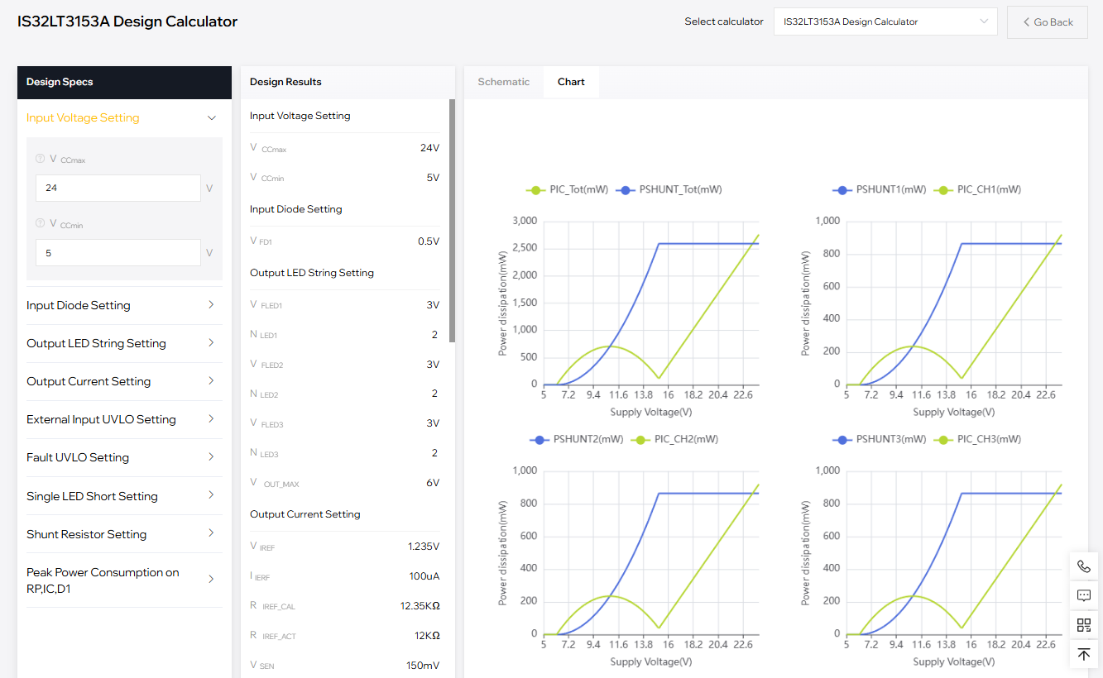1103x678 pixels.
Task: Click the Design Results panel heading
Action: click(x=285, y=82)
